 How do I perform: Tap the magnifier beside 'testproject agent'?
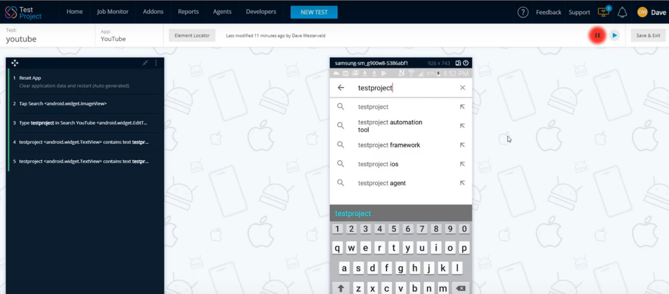[341, 183]
